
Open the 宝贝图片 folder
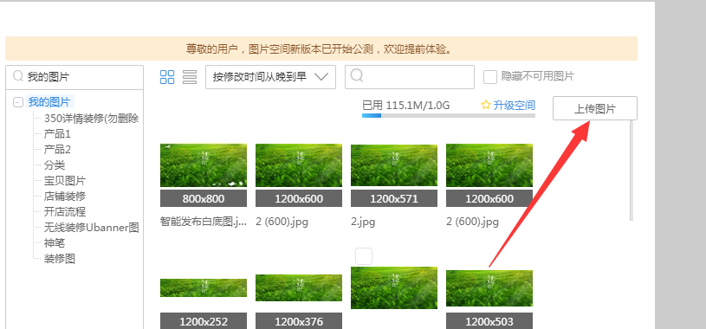(65, 181)
